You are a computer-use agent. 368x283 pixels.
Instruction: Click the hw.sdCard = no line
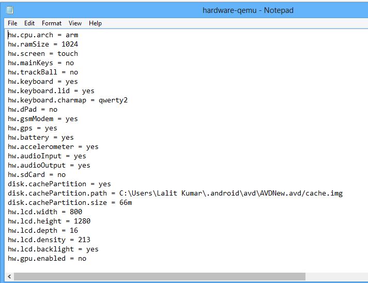pos(37,175)
